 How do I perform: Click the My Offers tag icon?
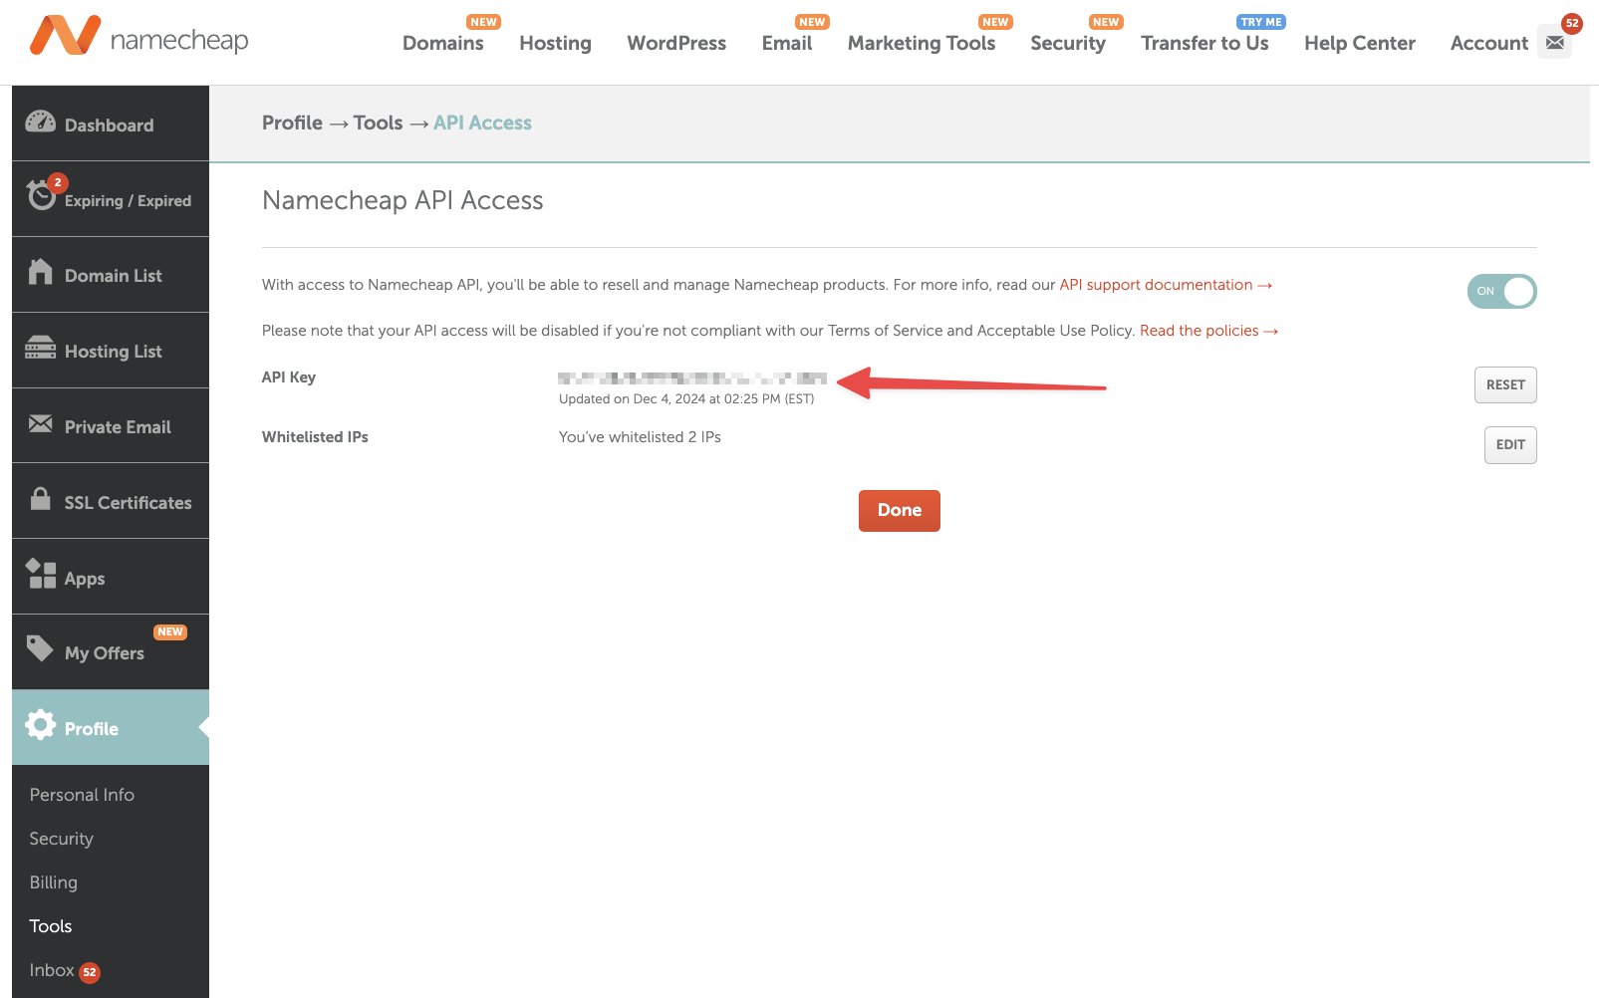[x=40, y=649]
